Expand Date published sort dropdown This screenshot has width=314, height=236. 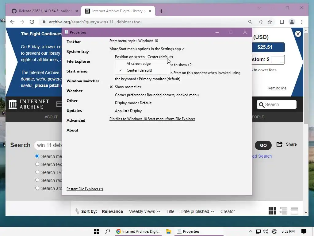coord(197,211)
